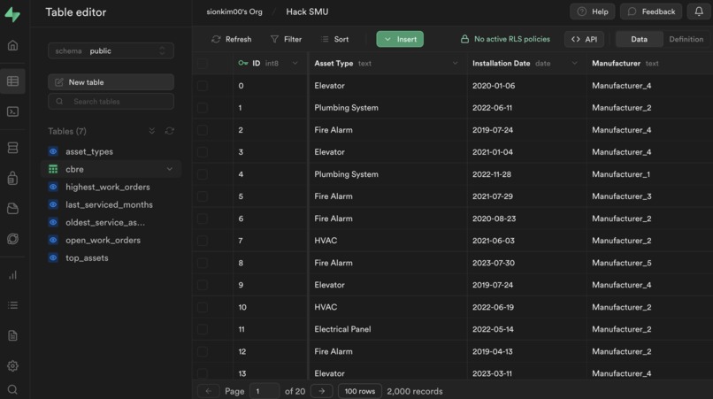
Task: Click the Plumbing System cell in row 1
Action: pos(387,108)
